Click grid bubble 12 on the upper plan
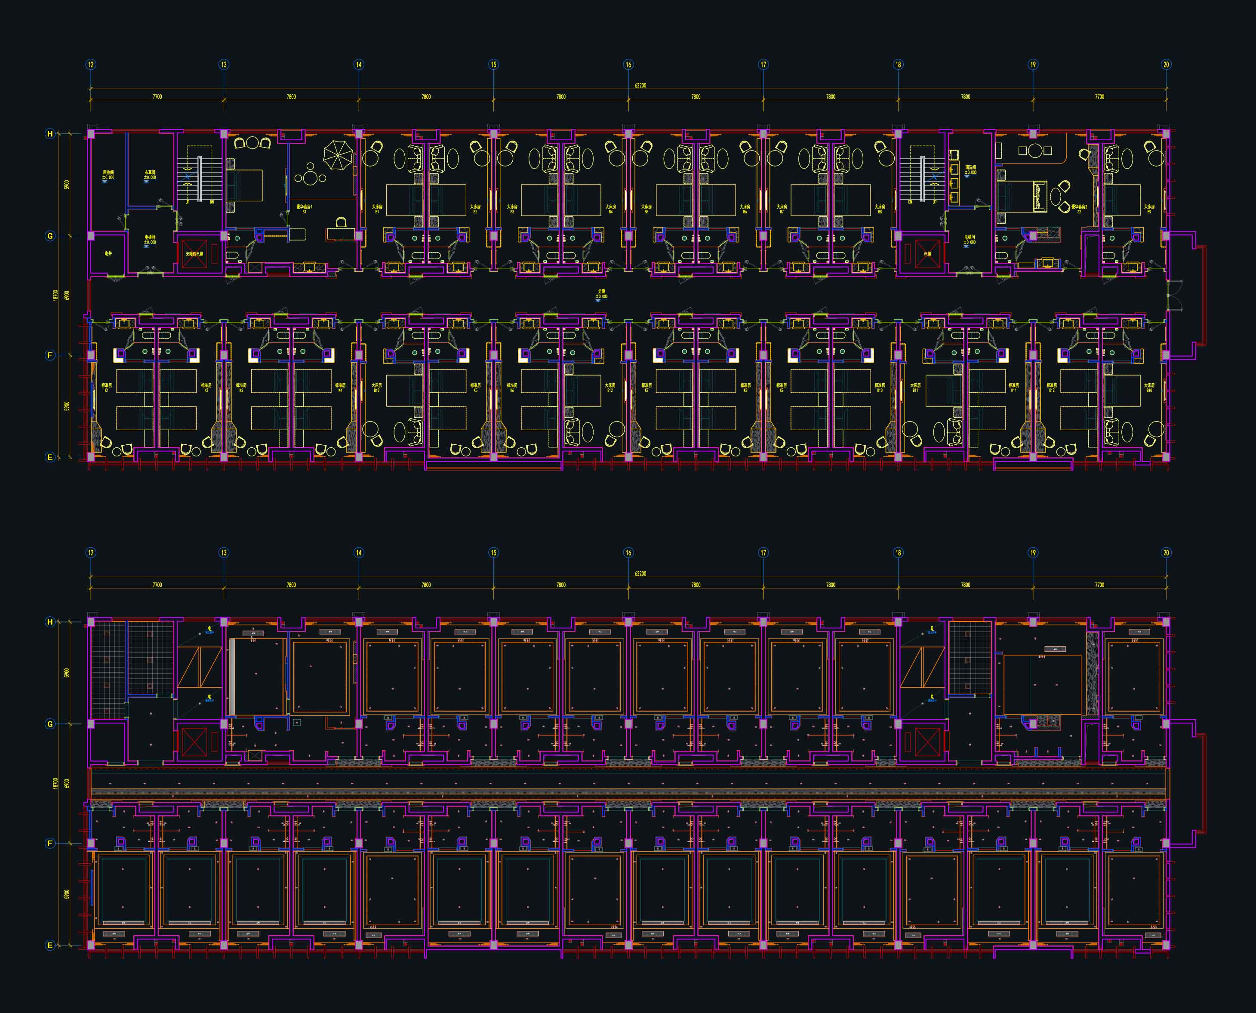 click(x=90, y=64)
